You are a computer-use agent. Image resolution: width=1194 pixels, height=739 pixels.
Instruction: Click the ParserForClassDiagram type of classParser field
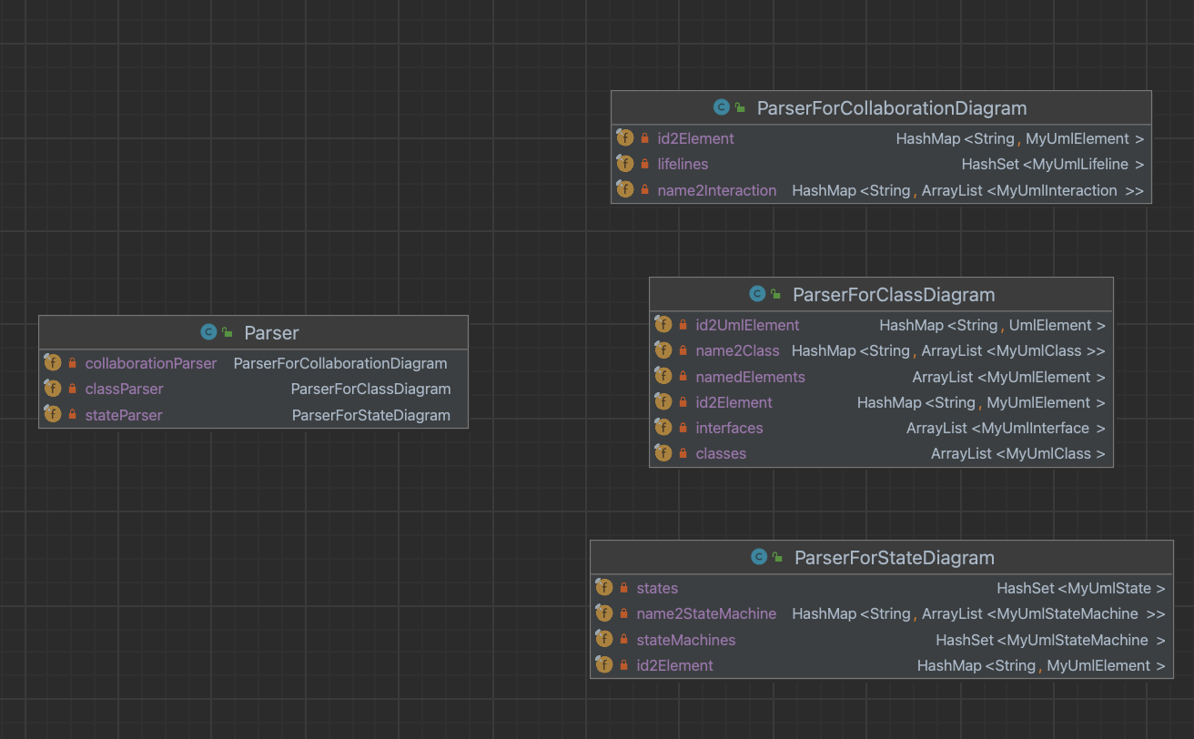[x=371, y=389]
